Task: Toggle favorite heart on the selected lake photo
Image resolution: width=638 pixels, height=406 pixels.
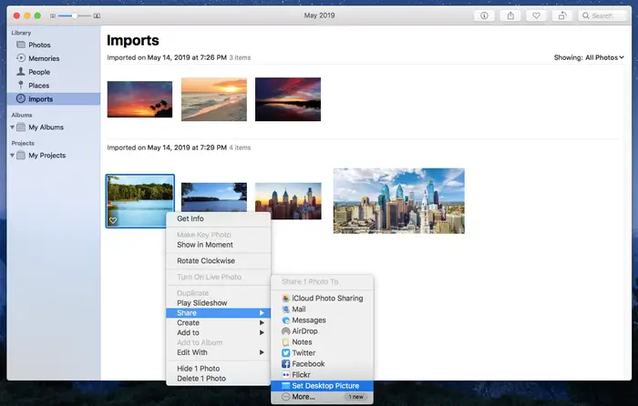Action: [x=113, y=220]
